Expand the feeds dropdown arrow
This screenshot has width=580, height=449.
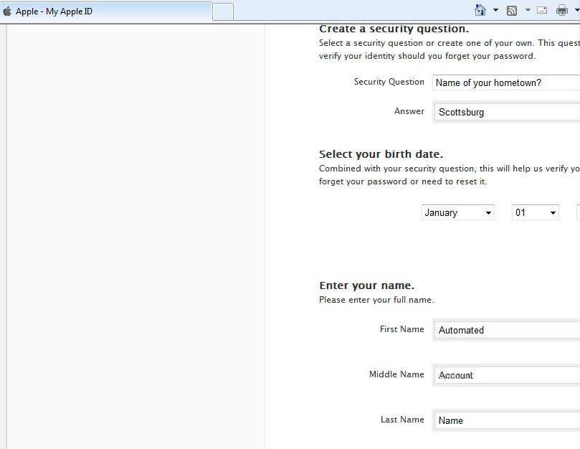tap(528, 10)
